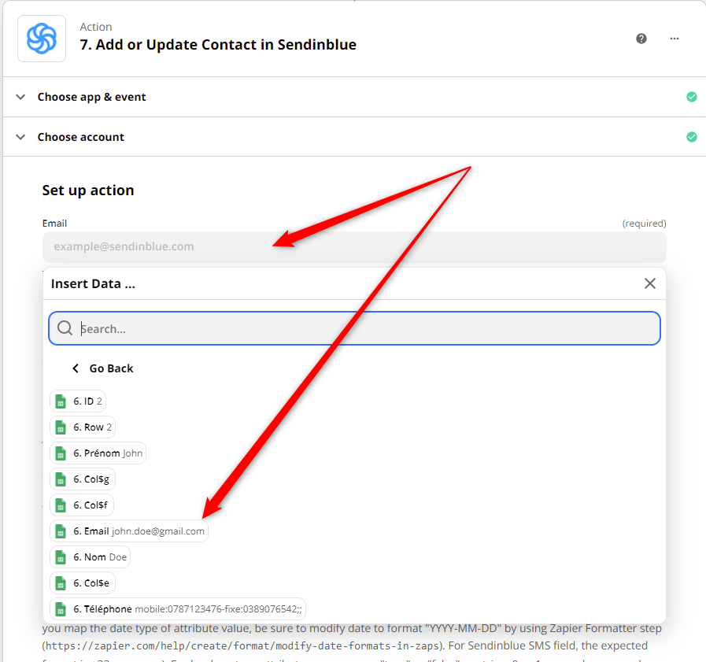Click the step title Add or Update Contact in Sendinblue
This screenshot has width=706, height=662.
point(218,45)
